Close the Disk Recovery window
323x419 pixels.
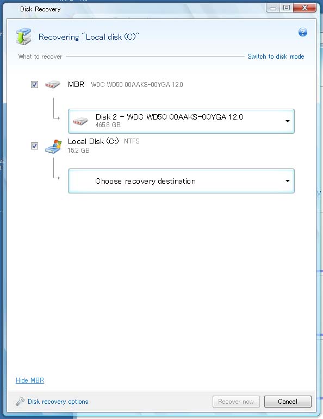305,8
